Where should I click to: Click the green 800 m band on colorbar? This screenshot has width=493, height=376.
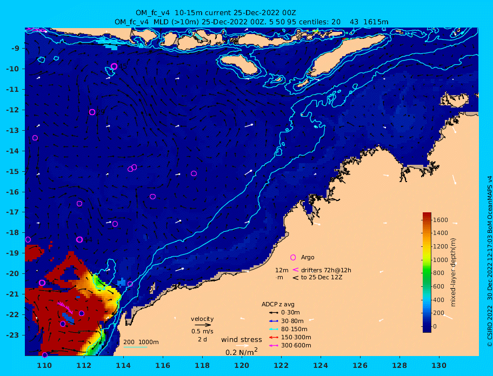point(427,273)
